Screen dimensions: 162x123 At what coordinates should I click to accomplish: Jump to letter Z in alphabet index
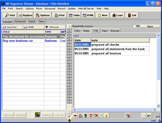coord(69,102)
